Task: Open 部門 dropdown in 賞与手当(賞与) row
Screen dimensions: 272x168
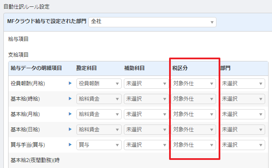Action: tap(243, 145)
